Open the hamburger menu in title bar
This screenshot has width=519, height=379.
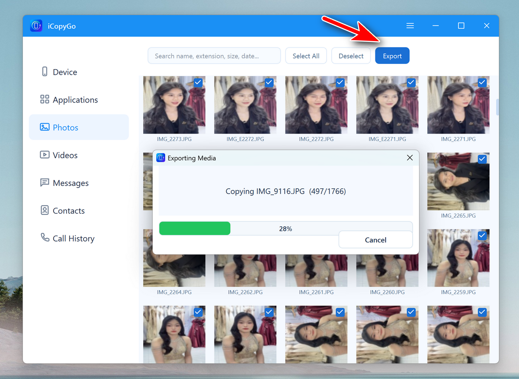tap(410, 26)
